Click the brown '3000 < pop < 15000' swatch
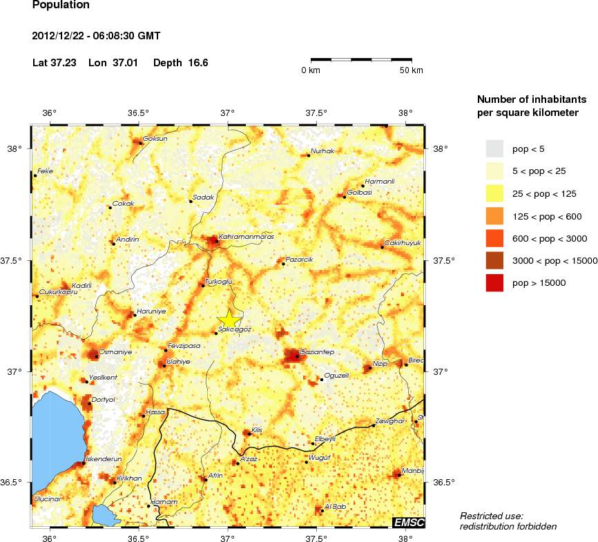 click(494, 260)
